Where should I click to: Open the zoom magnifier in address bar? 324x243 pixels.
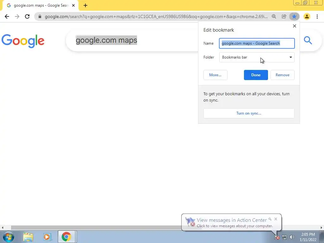(x=274, y=16)
